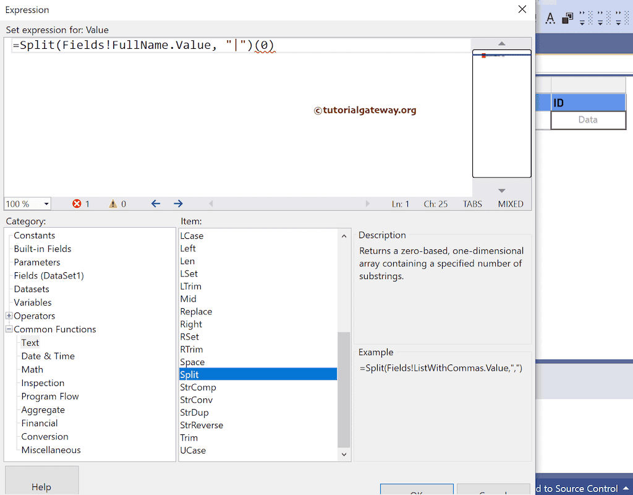The height and width of the screenshot is (495, 633).
Task: Collapse the Common Functions category
Action: (x=9, y=329)
